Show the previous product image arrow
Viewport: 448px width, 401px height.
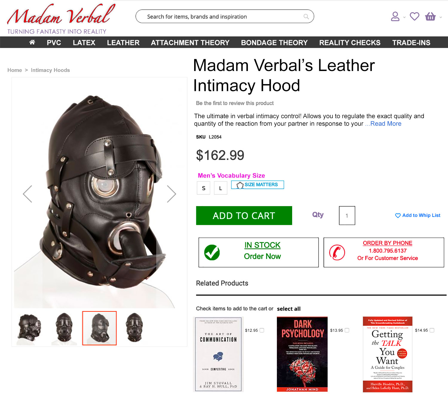(27, 194)
